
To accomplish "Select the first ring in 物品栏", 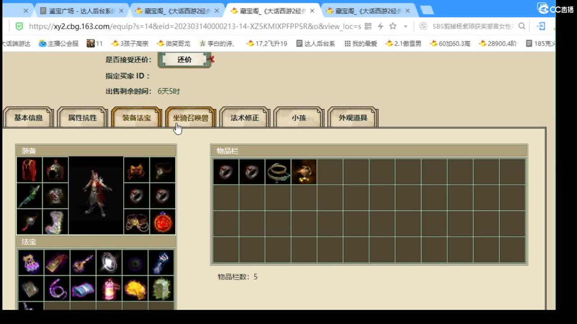I will [x=225, y=171].
